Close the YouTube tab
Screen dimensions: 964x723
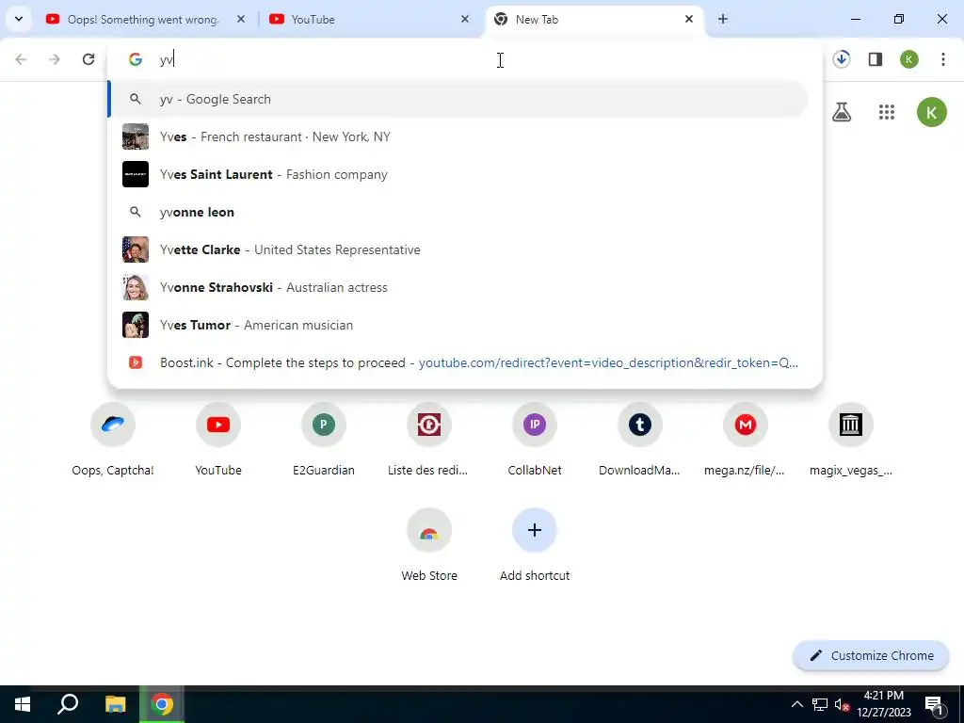(465, 19)
